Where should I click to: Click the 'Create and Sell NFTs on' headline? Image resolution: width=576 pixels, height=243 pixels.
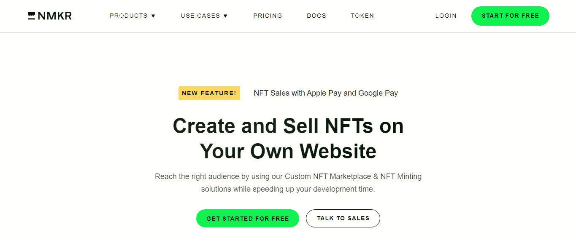288,126
